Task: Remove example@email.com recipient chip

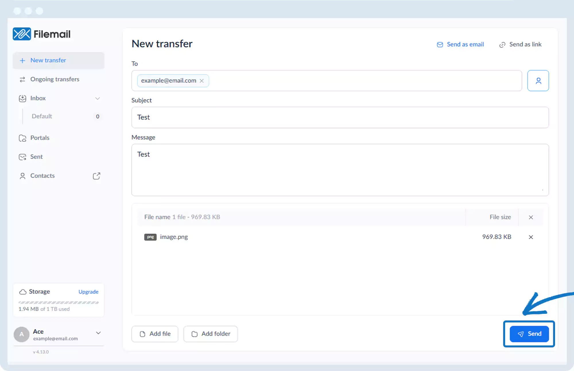Action: pos(202,81)
